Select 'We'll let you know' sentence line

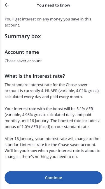(53, 151)
